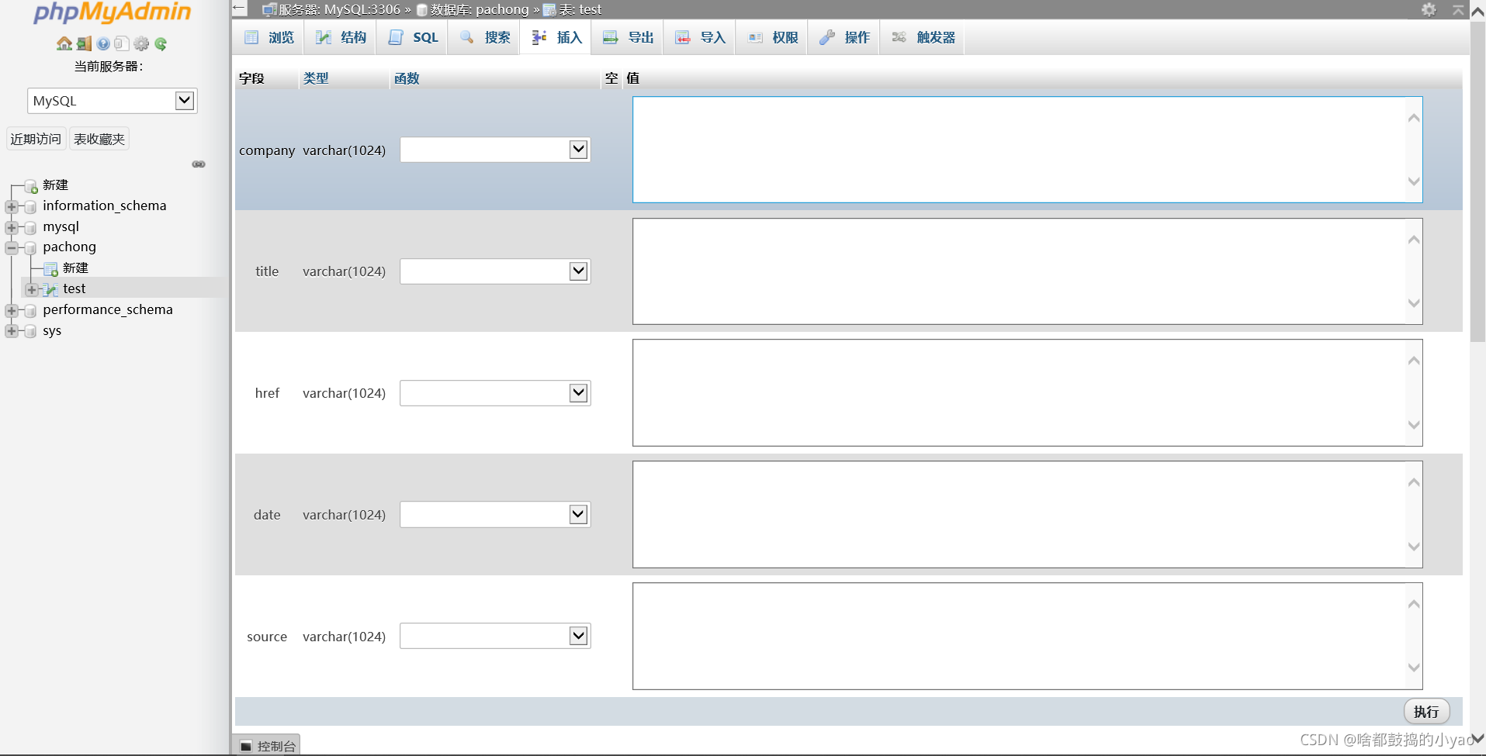Click the new database icon in tree
This screenshot has width=1486, height=756.
pos(31,186)
